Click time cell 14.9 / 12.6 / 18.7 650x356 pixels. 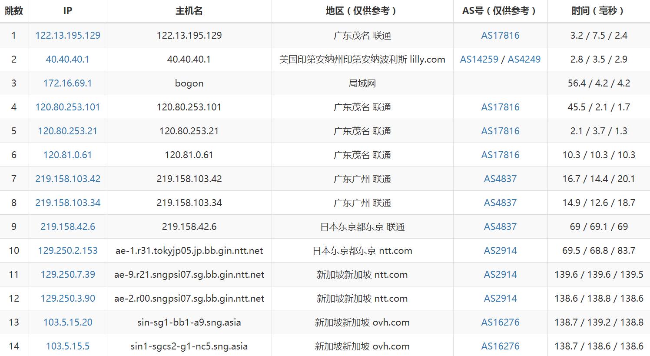pos(599,203)
